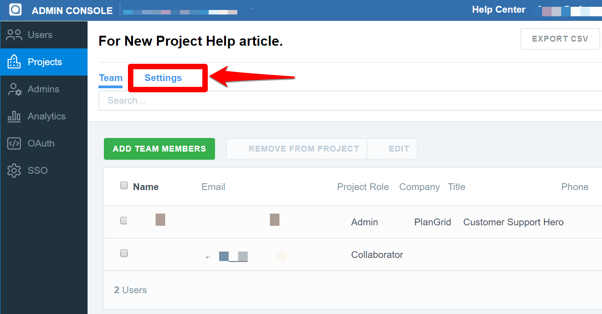Click the Admins person-gear icon
The image size is (602, 314).
[x=15, y=89]
